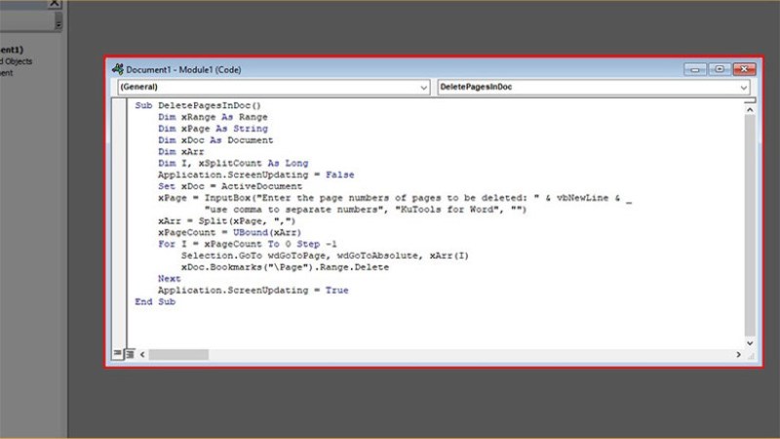Screen dimensions: 780x439
Task: Restore down the code window
Action: pos(720,69)
